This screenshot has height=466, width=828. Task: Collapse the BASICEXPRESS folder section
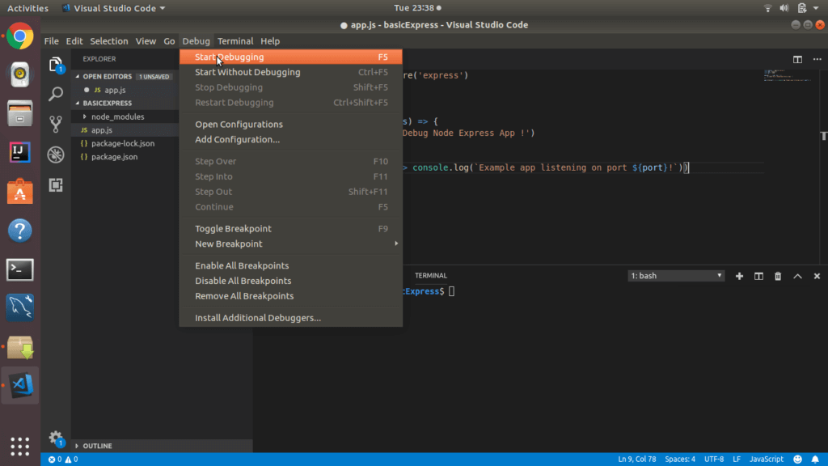(x=77, y=103)
